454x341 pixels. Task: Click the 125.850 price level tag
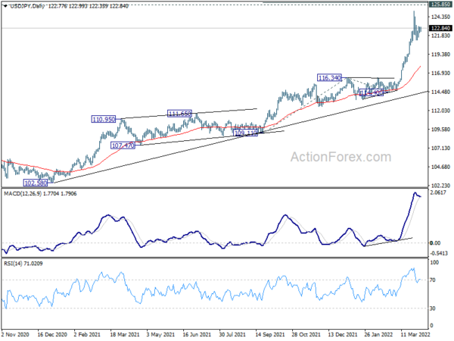[x=440, y=5]
